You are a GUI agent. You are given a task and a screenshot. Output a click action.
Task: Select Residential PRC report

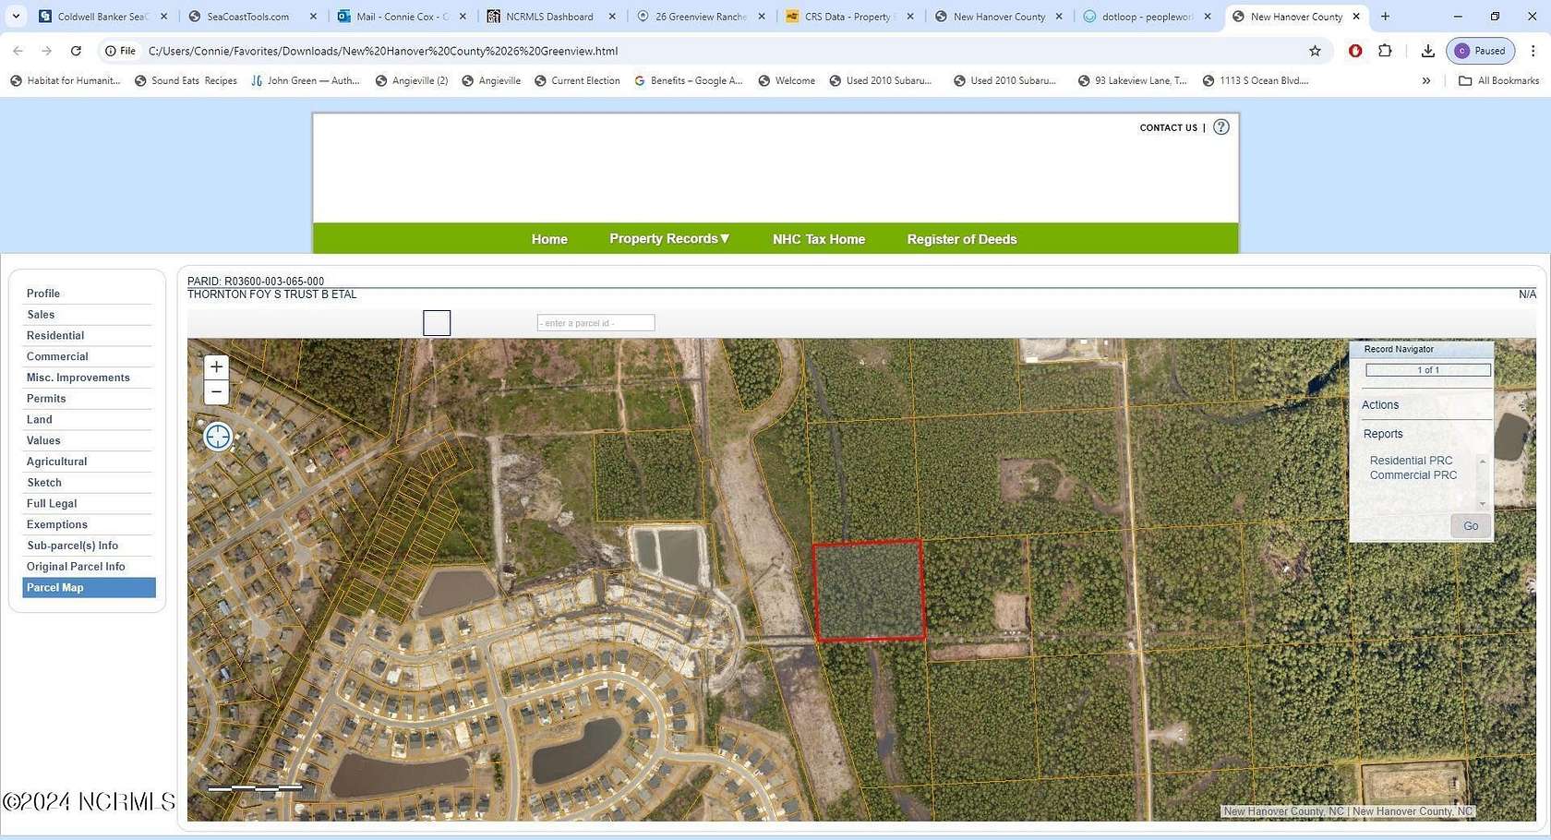coord(1411,461)
